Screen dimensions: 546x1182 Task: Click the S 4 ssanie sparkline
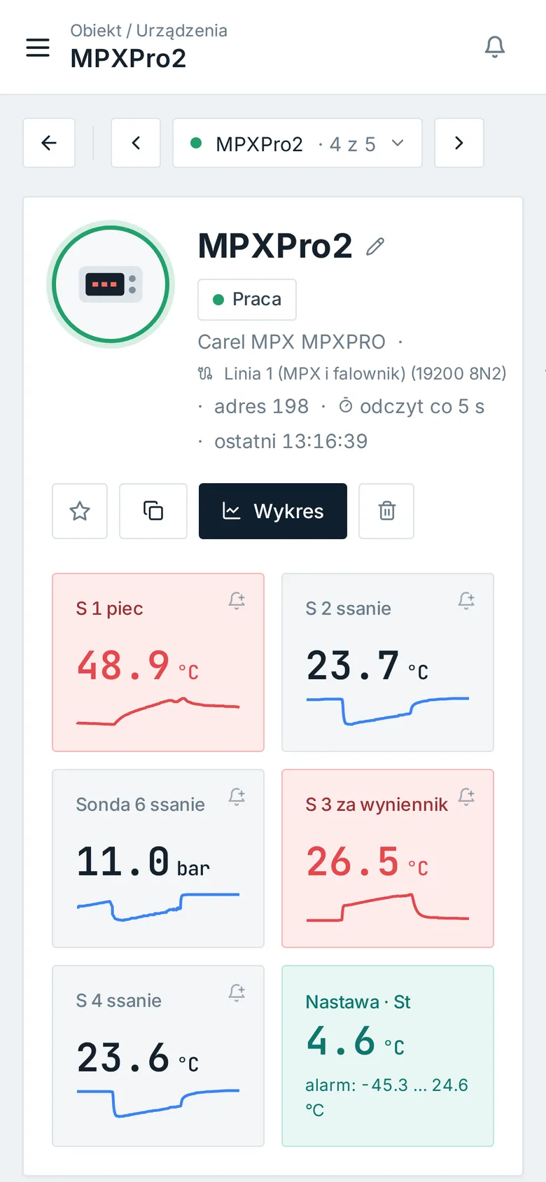coord(158,1103)
